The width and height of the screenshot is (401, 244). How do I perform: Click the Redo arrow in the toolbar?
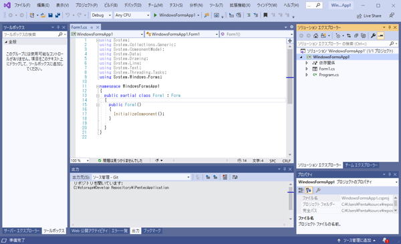[x=80, y=15]
